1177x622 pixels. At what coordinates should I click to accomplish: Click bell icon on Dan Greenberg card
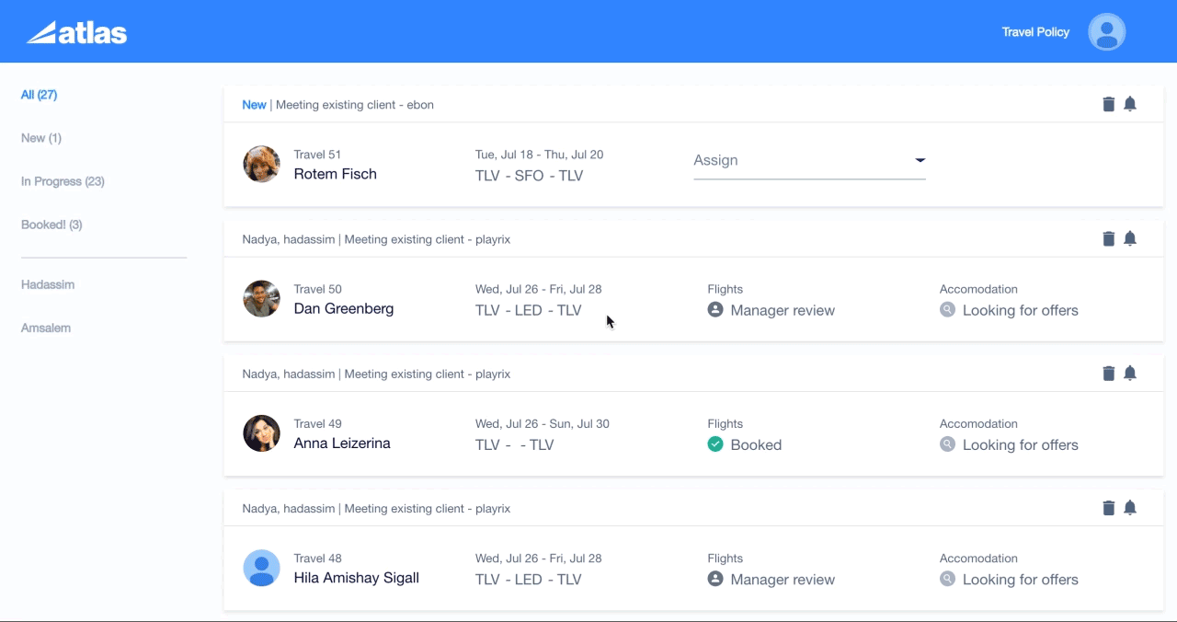point(1130,239)
